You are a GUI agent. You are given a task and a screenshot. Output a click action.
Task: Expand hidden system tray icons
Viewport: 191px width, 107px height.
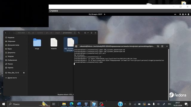[125, 104]
